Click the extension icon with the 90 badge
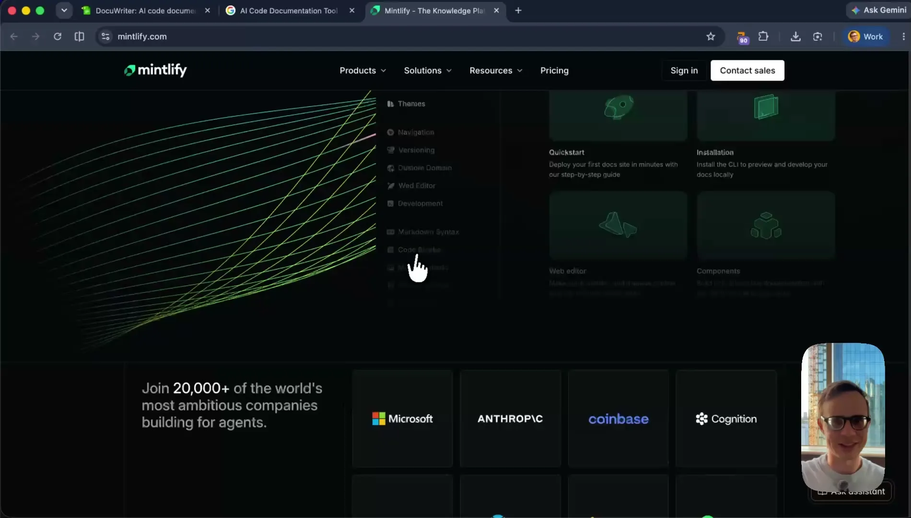The width and height of the screenshot is (911, 518). pos(742,37)
